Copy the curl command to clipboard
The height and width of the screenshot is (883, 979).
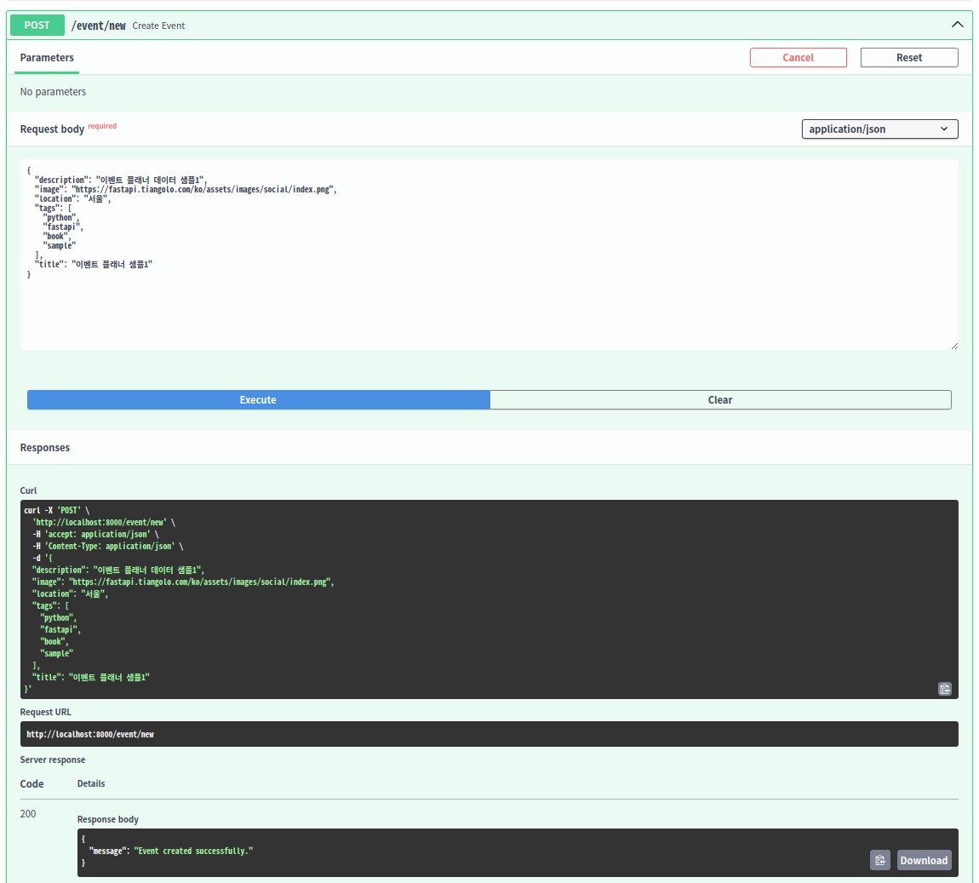tap(945, 688)
